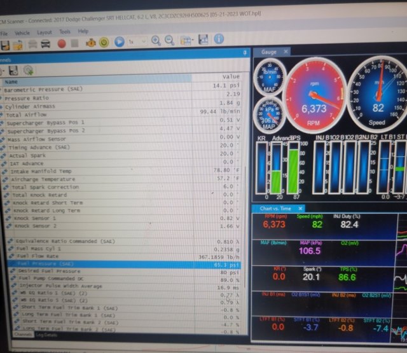
Task: Toggle pin on the Channels panel
Action: (x=245, y=53)
